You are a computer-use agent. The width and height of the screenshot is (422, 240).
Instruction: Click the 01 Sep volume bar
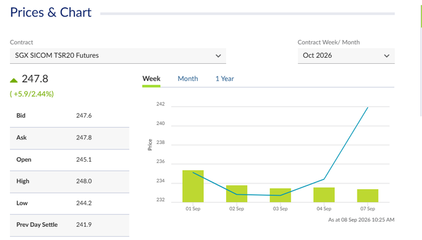click(x=193, y=186)
